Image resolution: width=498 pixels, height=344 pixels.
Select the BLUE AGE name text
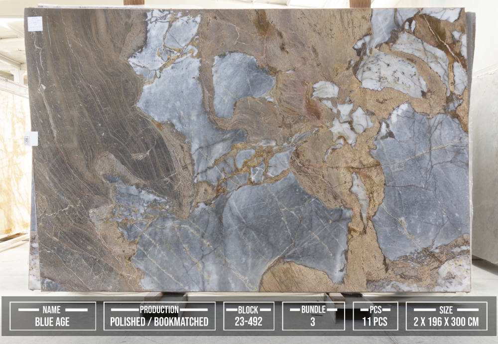click(x=52, y=322)
